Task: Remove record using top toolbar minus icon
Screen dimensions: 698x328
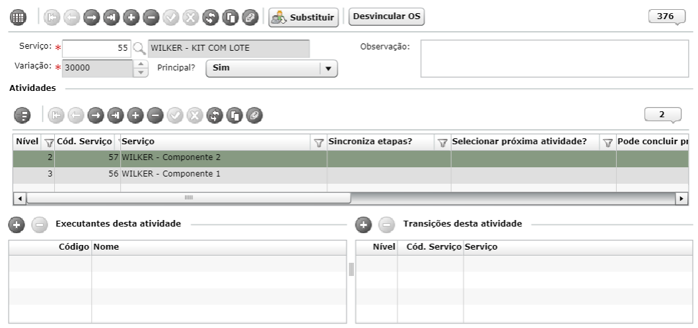Action: click(x=151, y=18)
